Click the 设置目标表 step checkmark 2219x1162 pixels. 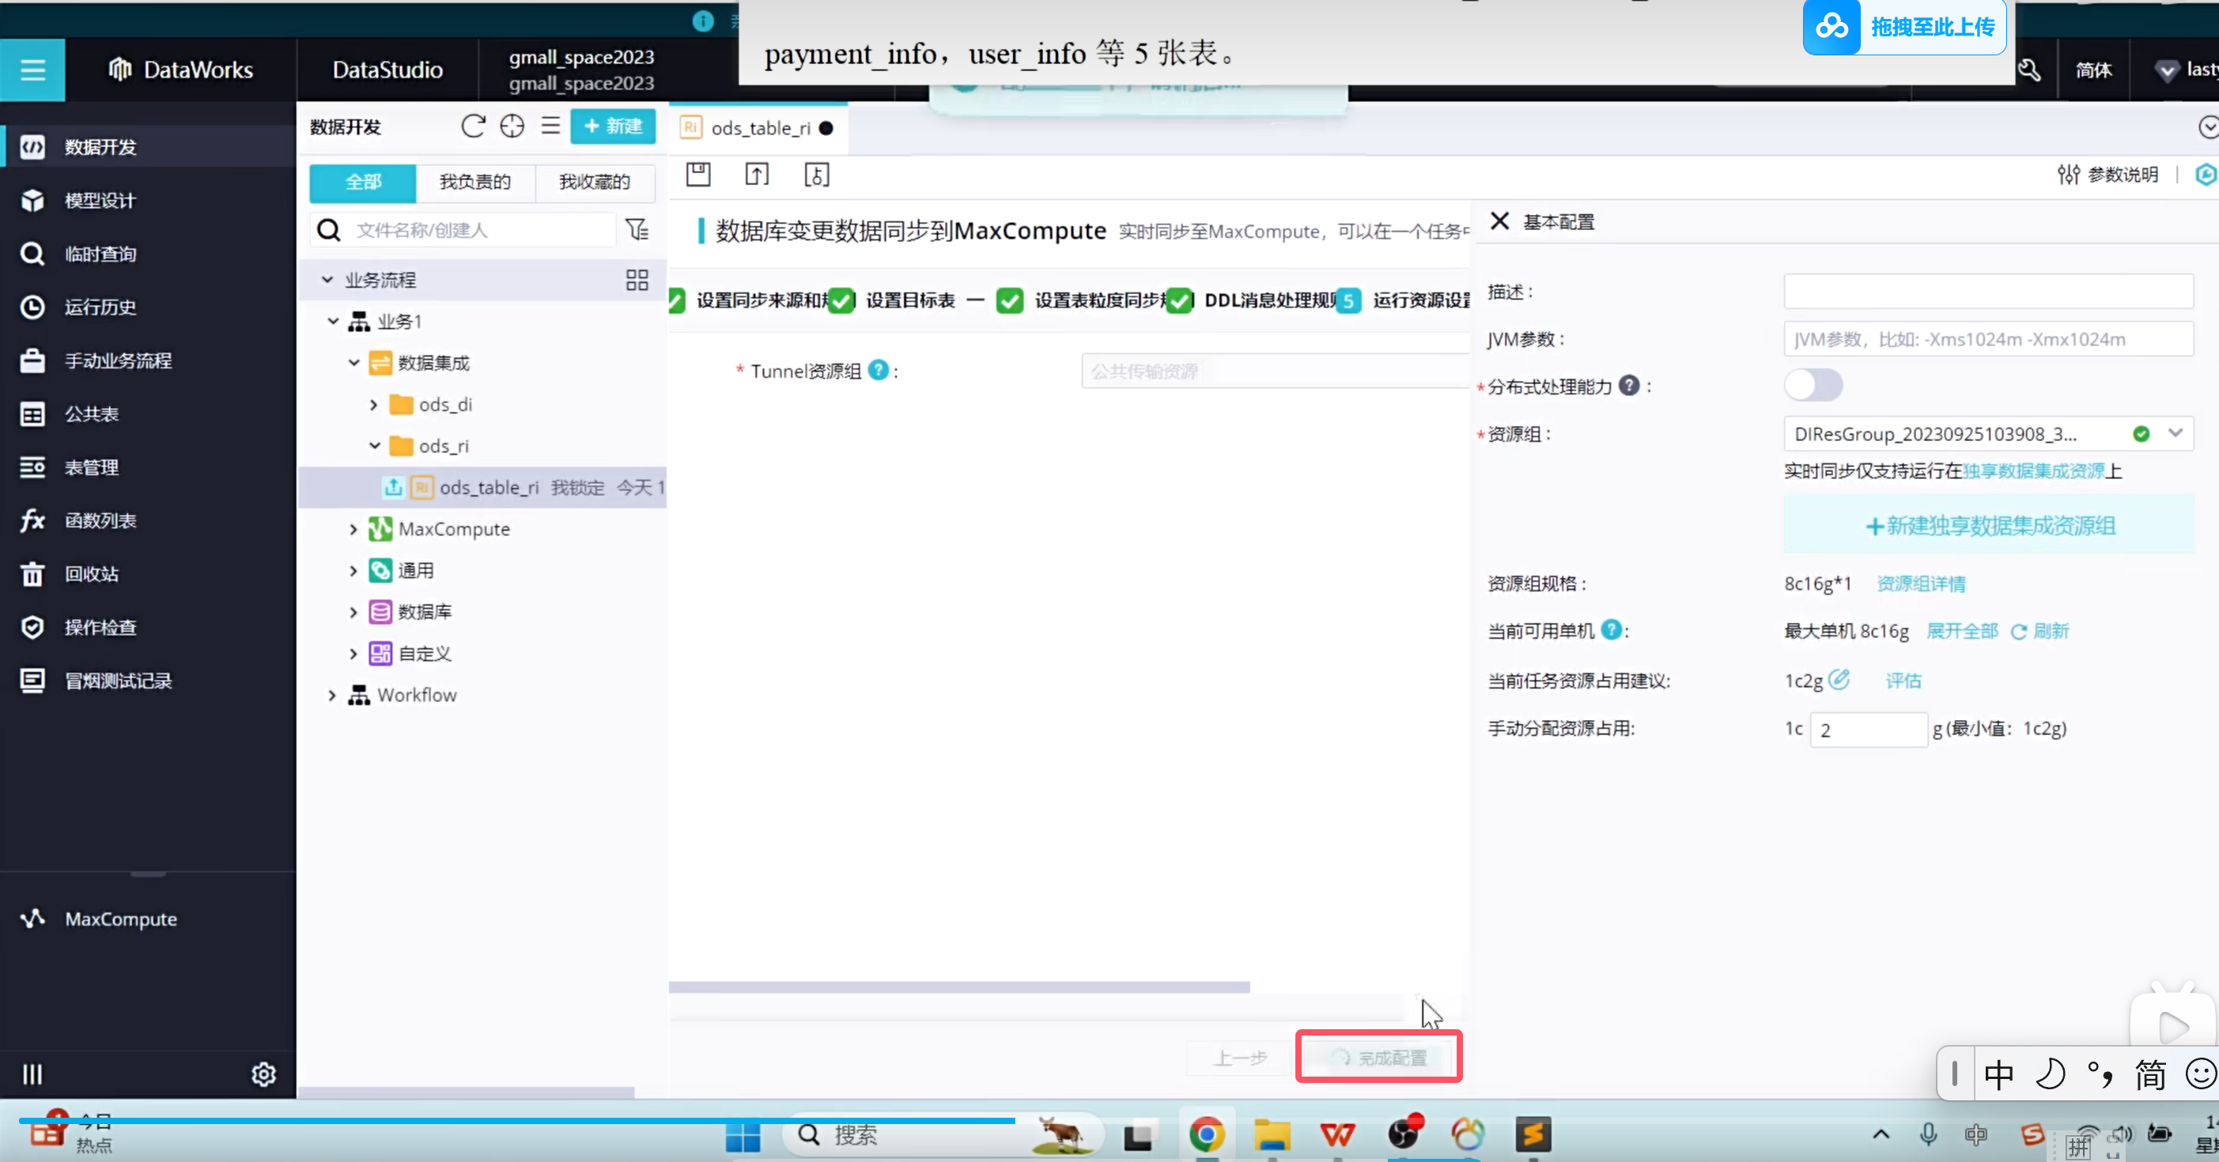pyautogui.click(x=841, y=300)
